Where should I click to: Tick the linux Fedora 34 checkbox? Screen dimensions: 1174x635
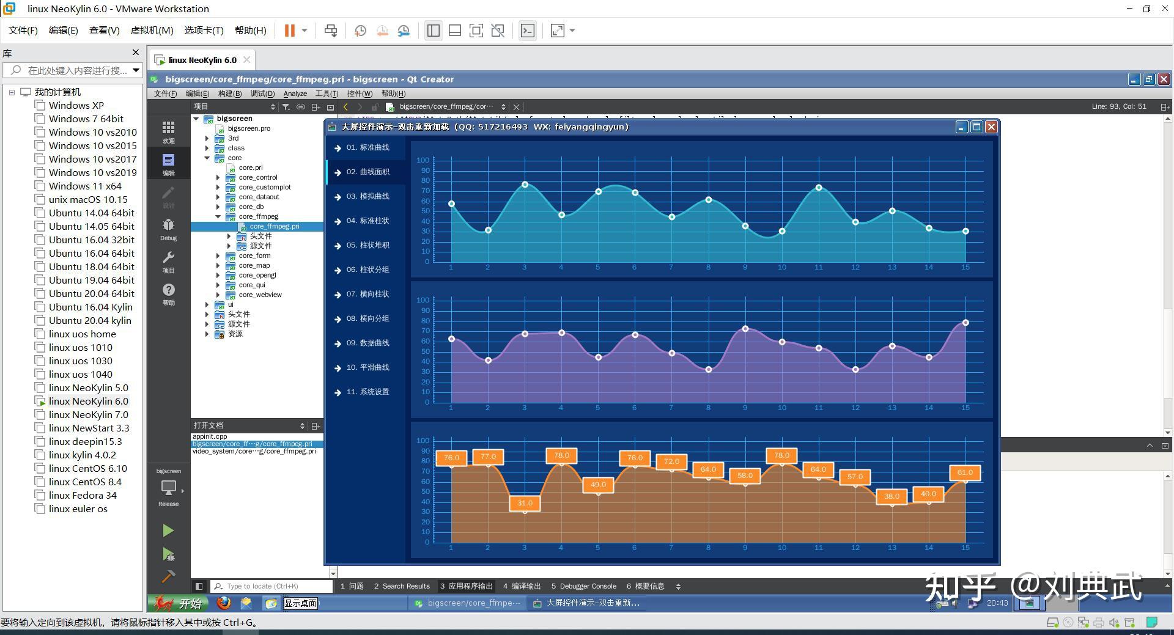[x=40, y=495]
